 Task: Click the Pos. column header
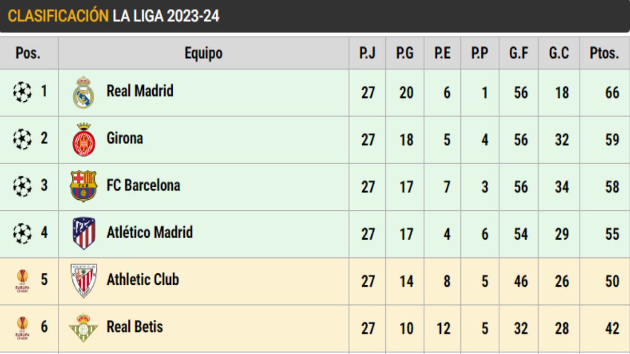[x=28, y=53]
